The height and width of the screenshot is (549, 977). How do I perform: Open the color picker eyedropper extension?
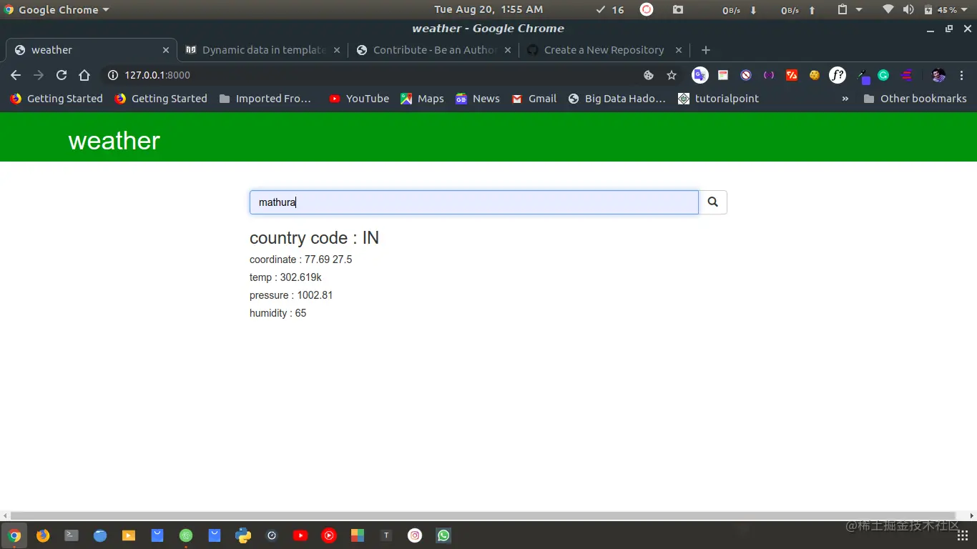click(863, 76)
